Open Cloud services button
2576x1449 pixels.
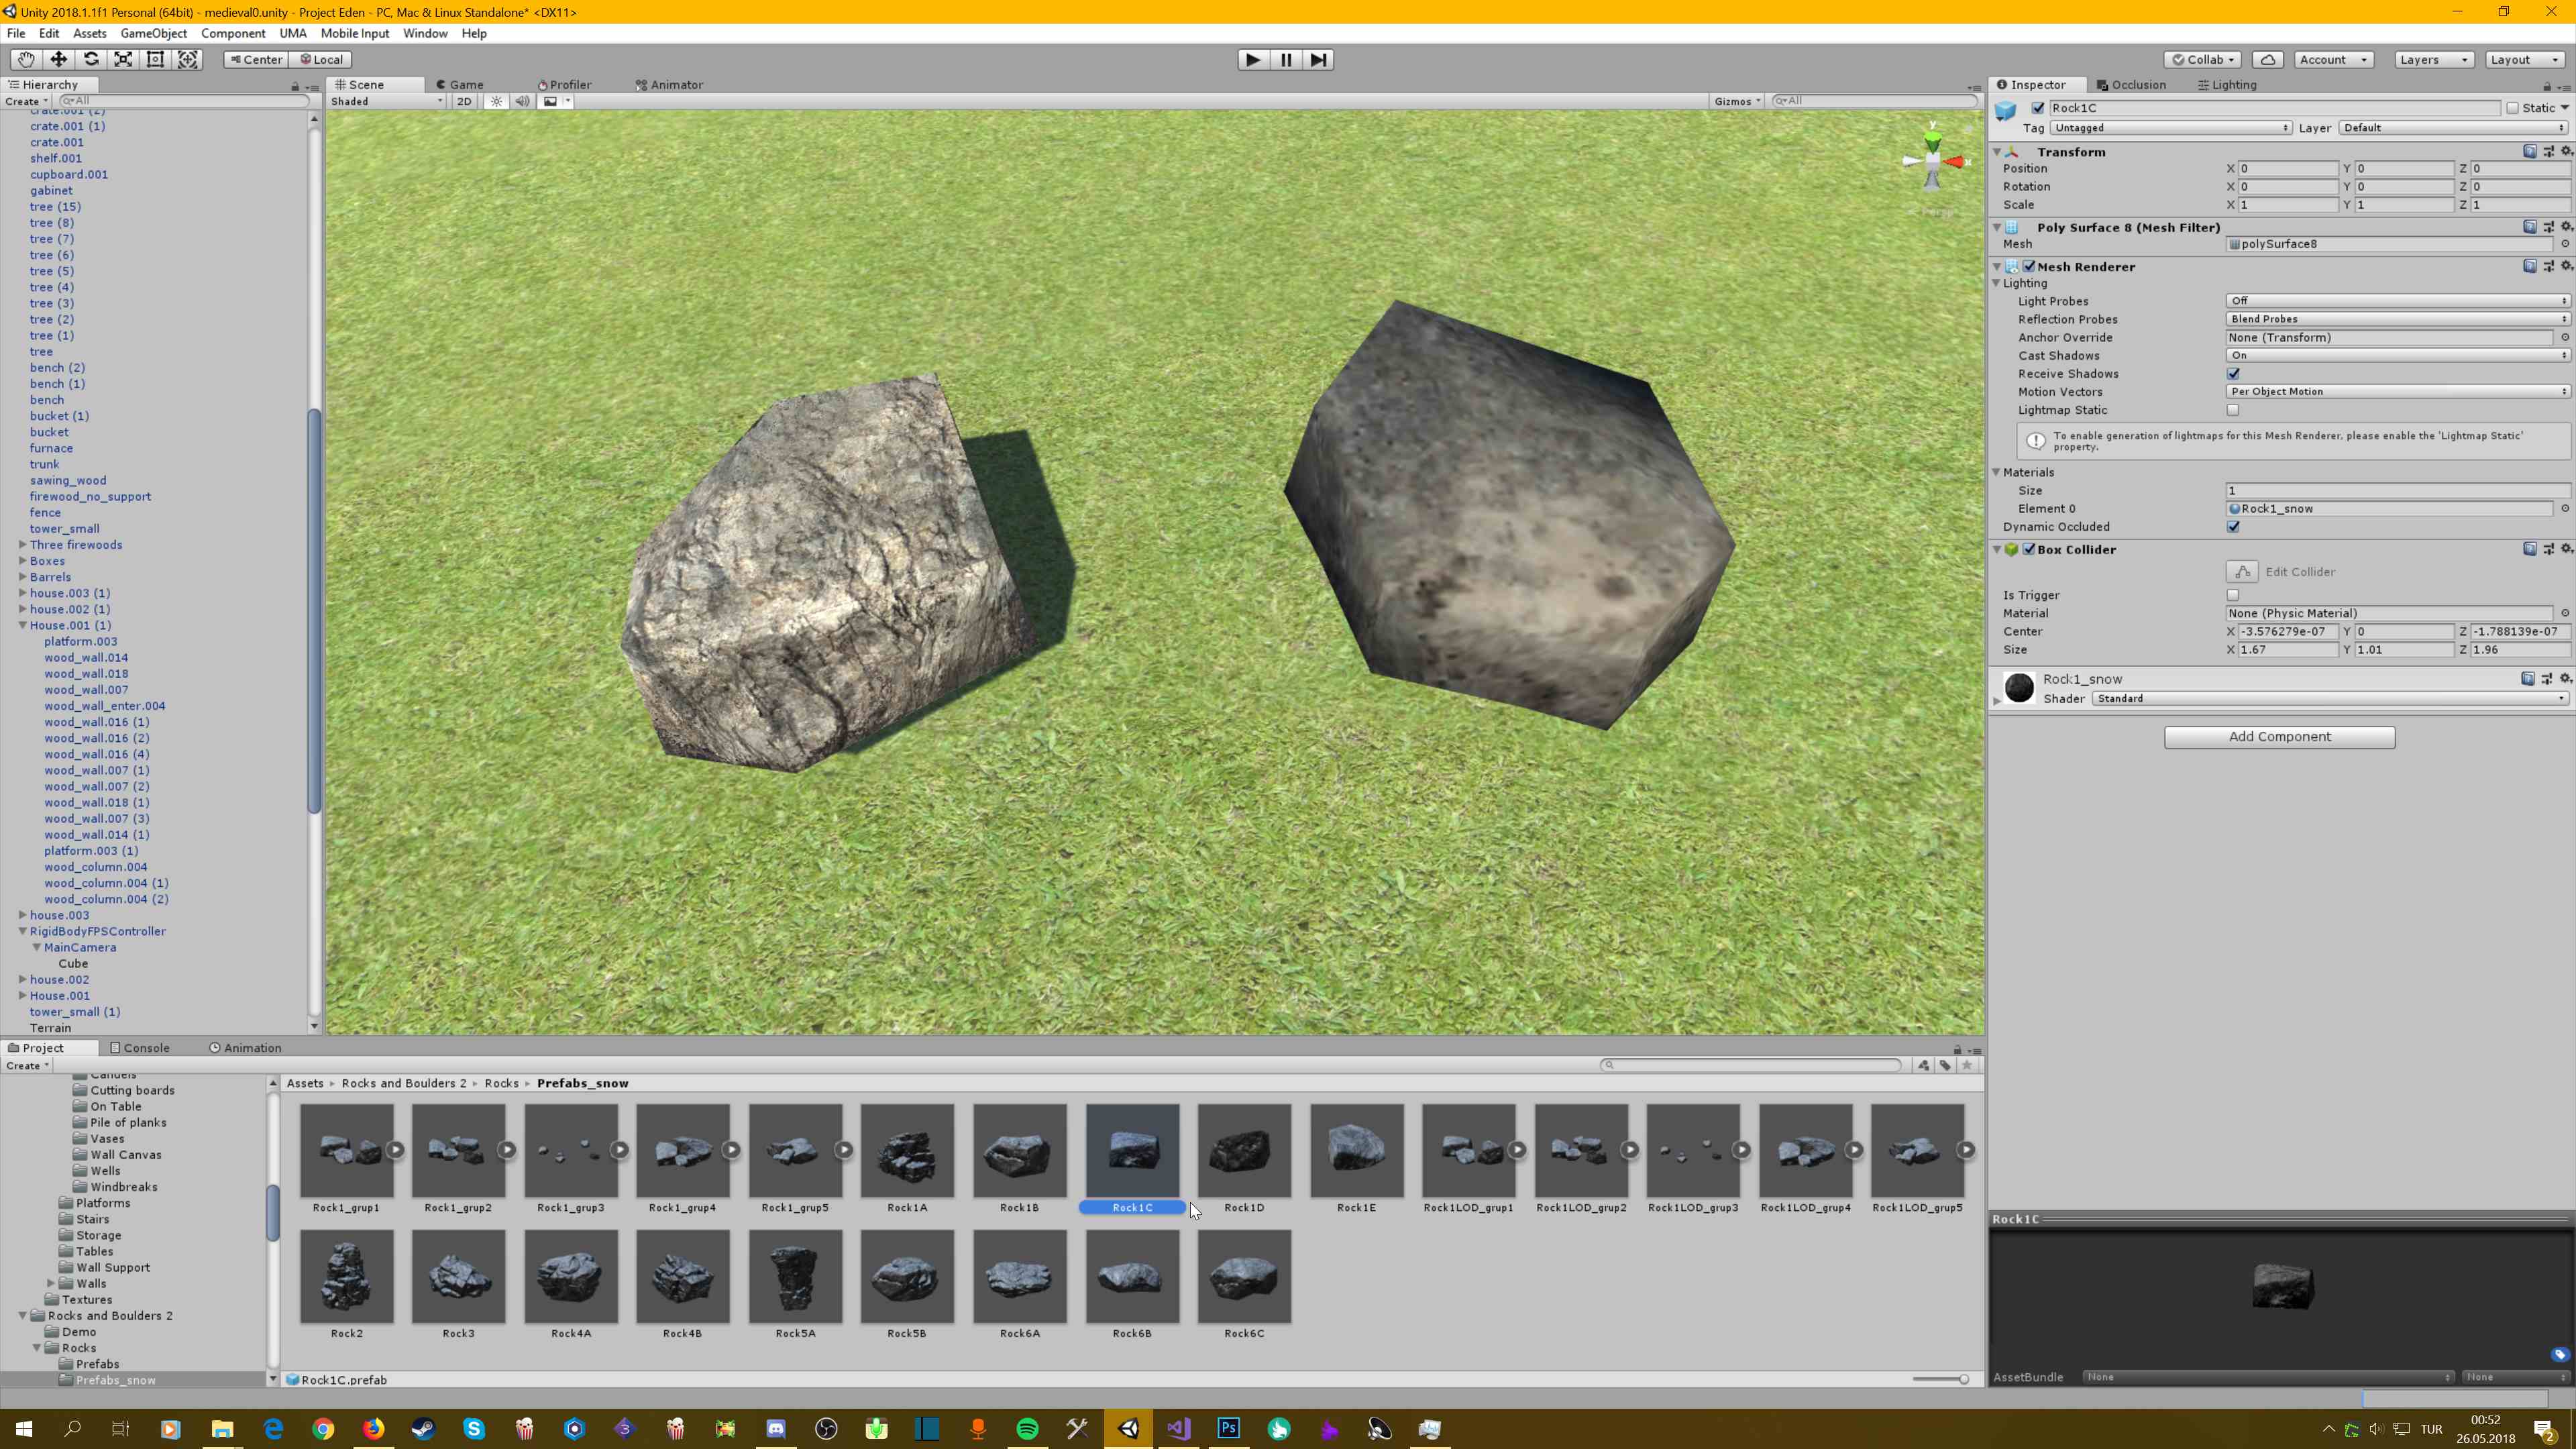point(2267,59)
